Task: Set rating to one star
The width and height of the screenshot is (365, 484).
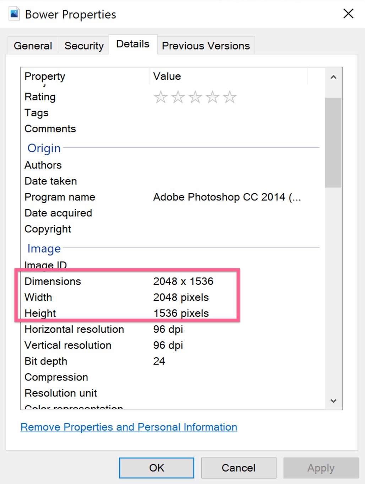Action: tap(161, 97)
